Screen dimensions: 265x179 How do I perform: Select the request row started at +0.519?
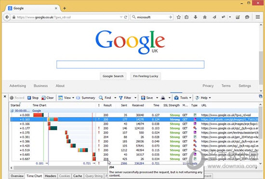click(x=134, y=150)
